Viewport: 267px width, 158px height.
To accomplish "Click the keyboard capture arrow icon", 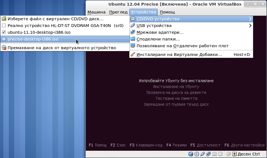I will (x=234, y=154).
